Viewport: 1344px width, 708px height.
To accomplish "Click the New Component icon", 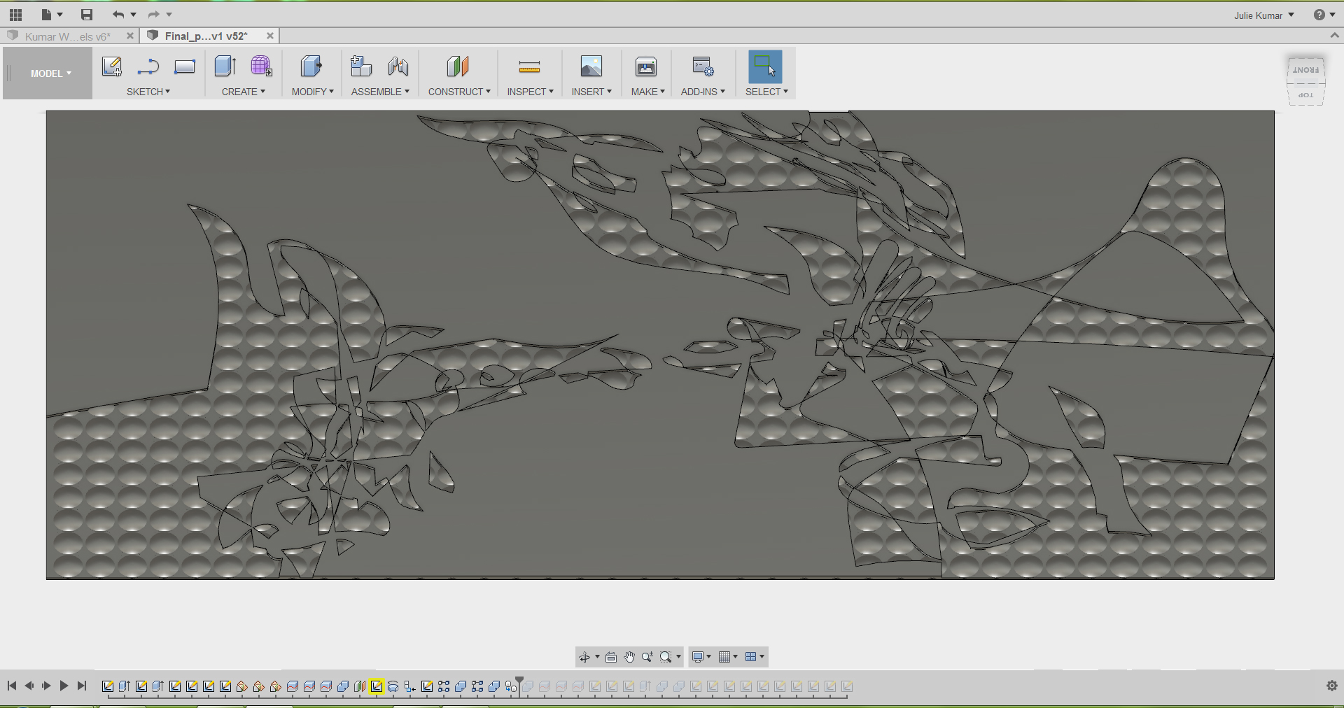I will (361, 66).
